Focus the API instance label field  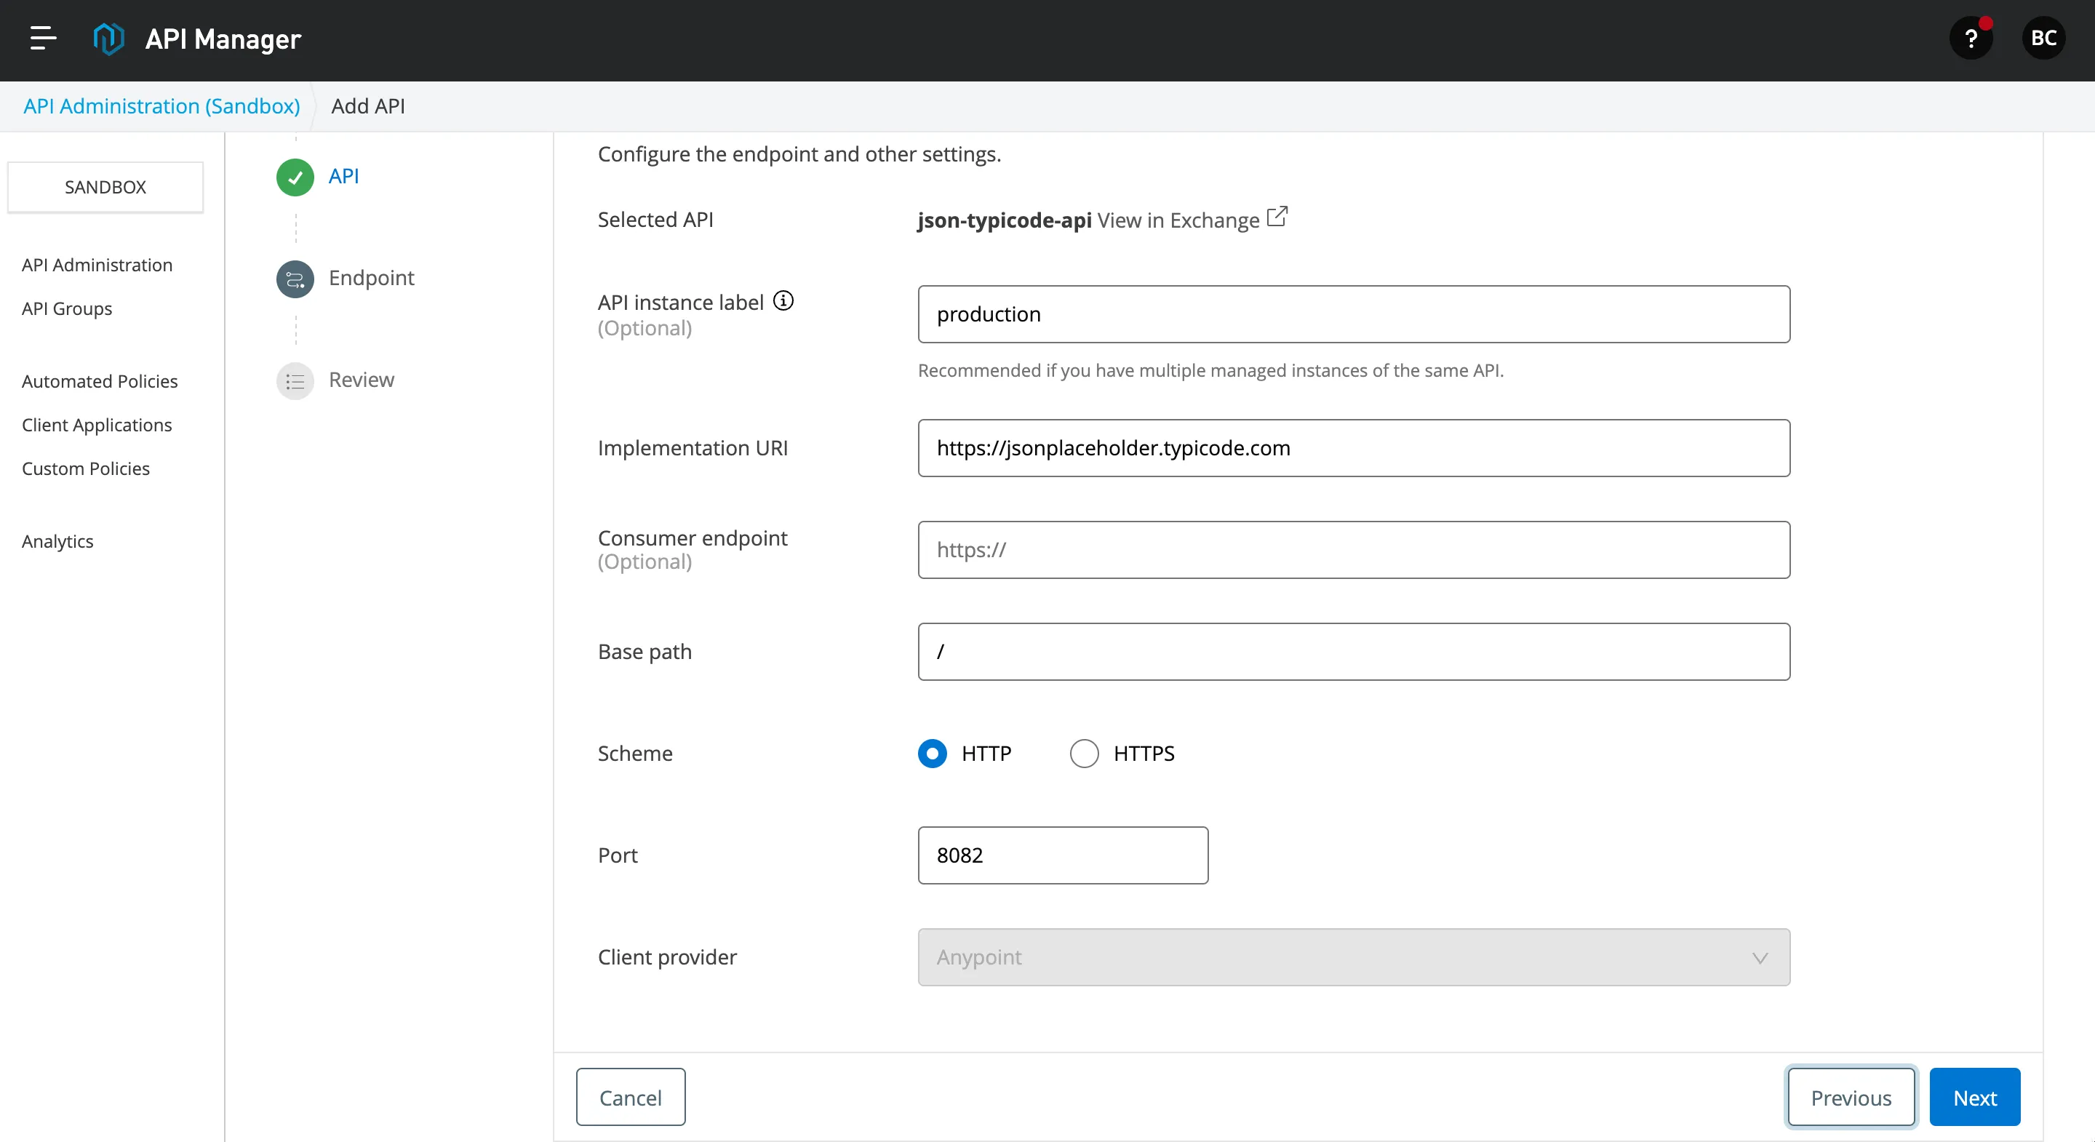pyautogui.click(x=1353, y=314)
